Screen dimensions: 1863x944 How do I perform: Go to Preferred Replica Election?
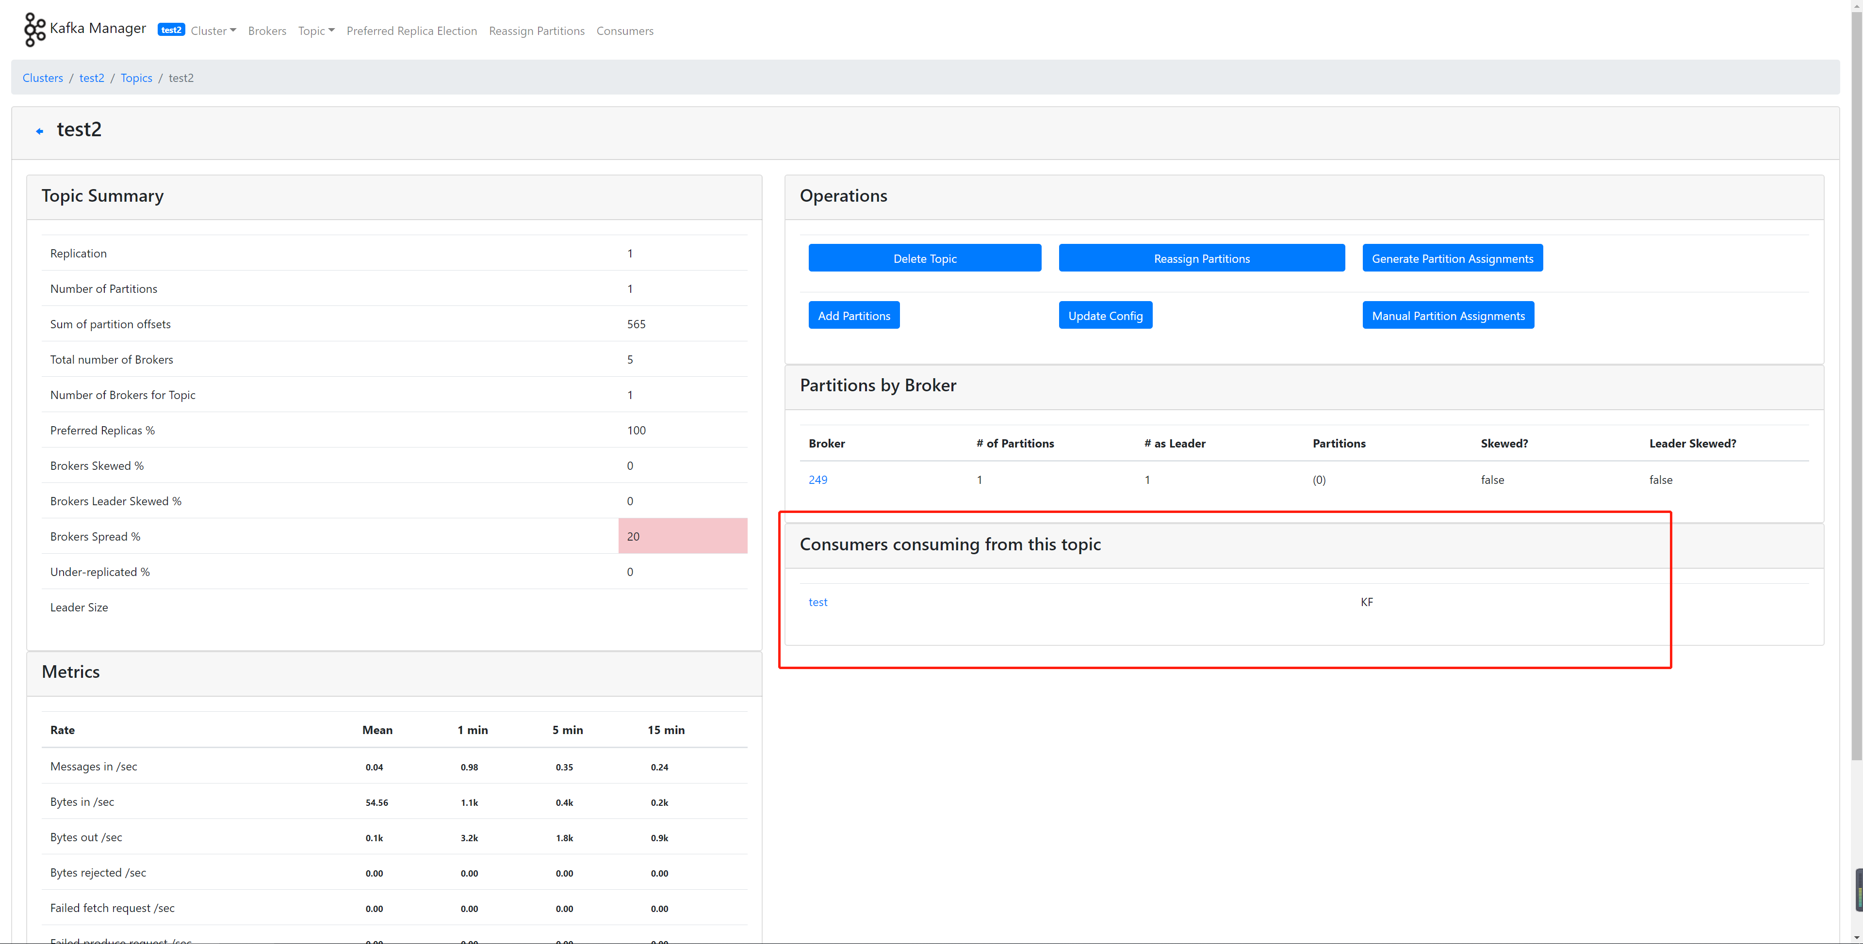pyautogui.click(x=411, y=31)
